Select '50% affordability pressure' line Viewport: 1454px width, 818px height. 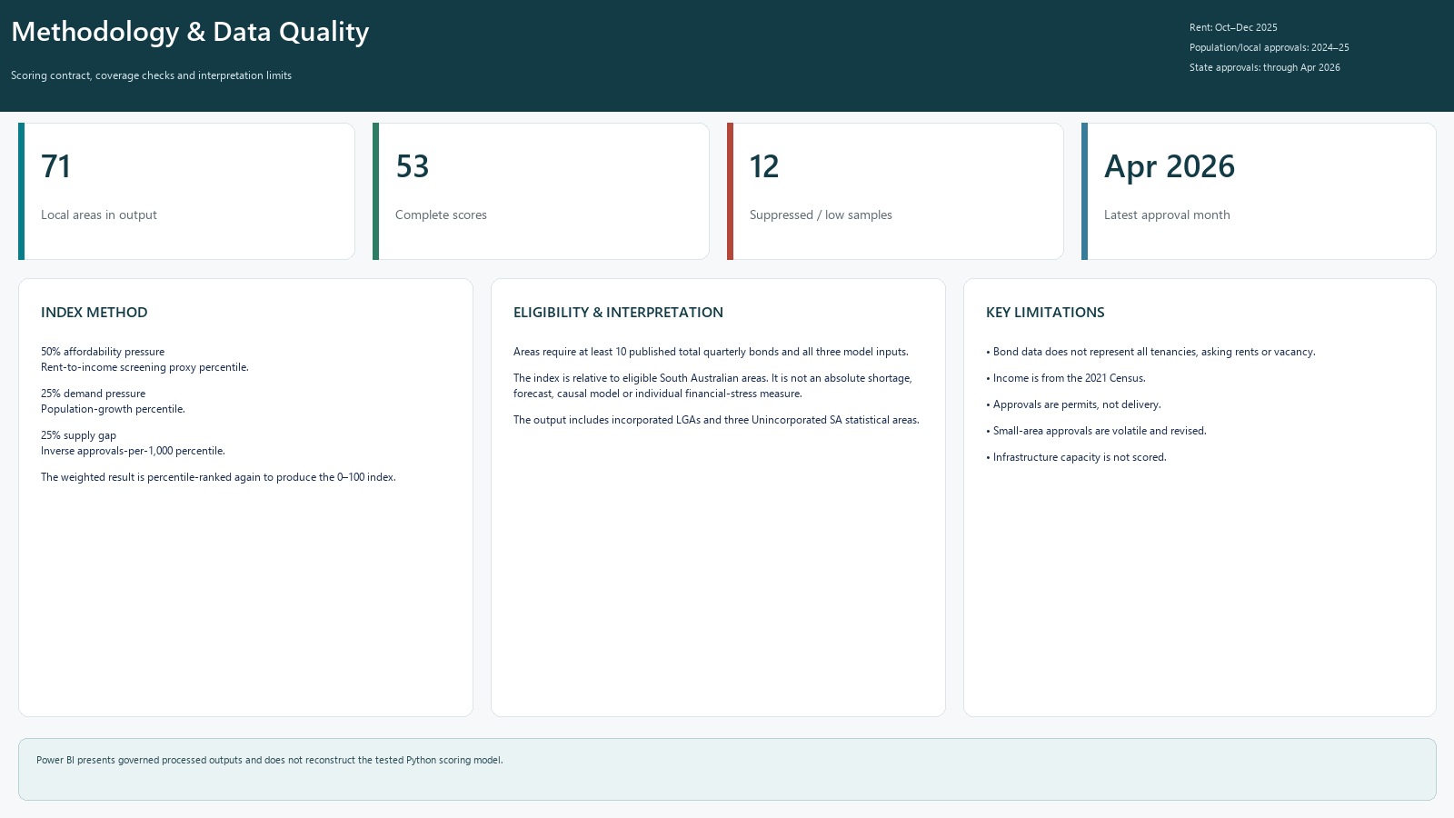[x=103, y=352]
